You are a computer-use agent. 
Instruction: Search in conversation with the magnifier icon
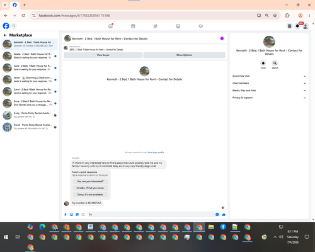point(275,63)
